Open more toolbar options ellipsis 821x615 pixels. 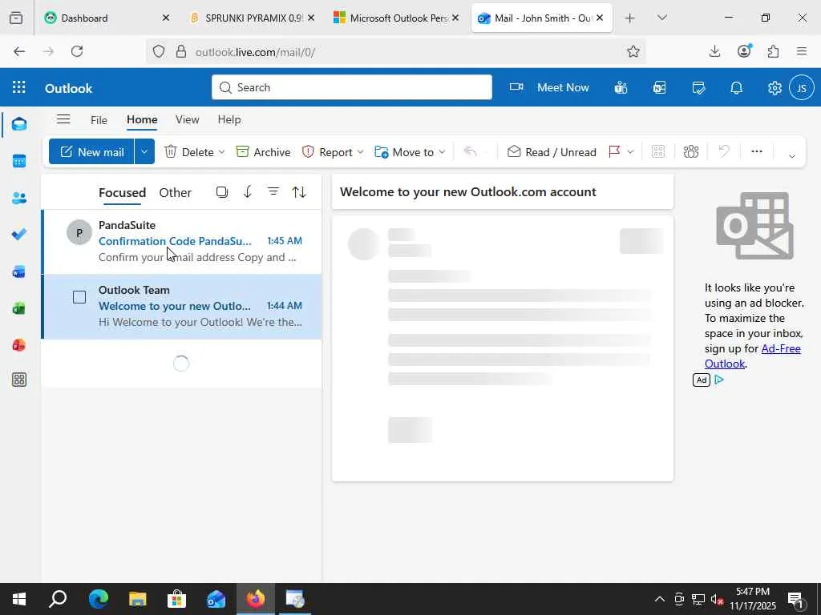point(757,151)
